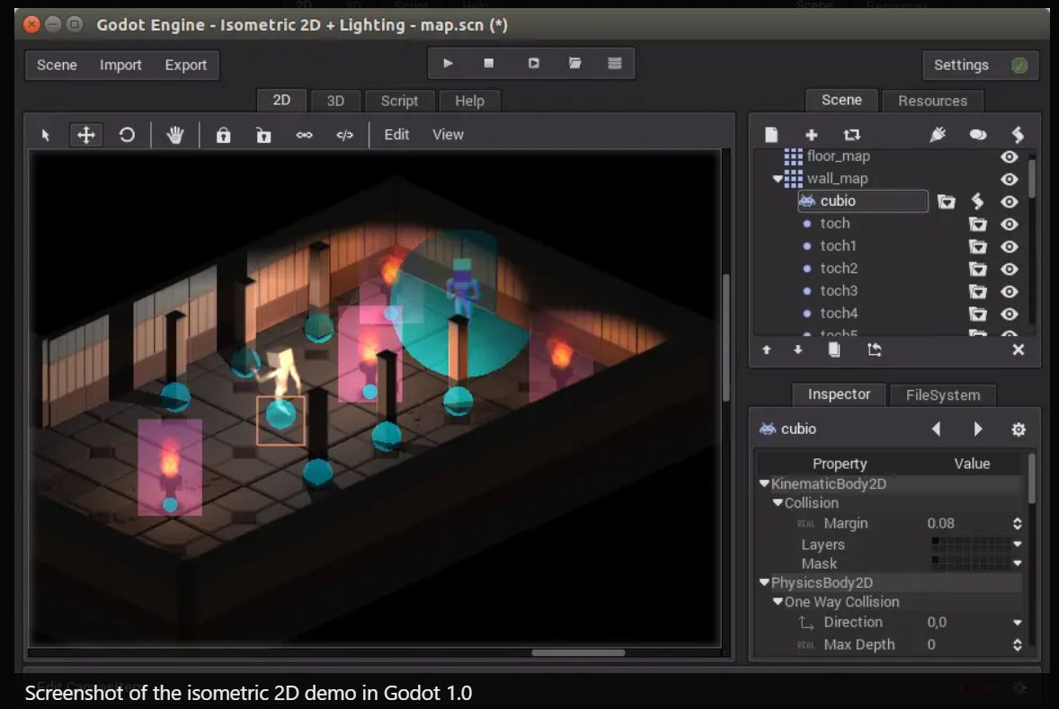Open the Direction value dropdown
Screen dimensions: 1059x709
pyautogui.click(x=1017, y=622)
